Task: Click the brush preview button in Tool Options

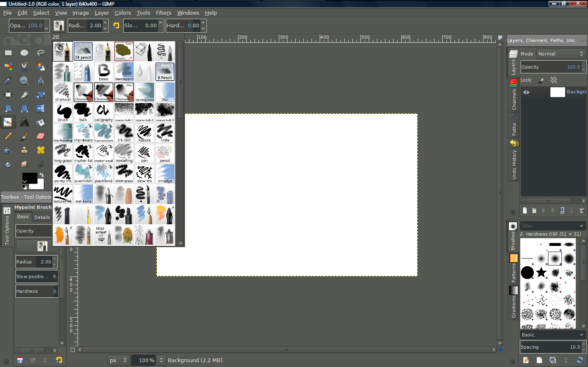Action: [x=42, y=246]
